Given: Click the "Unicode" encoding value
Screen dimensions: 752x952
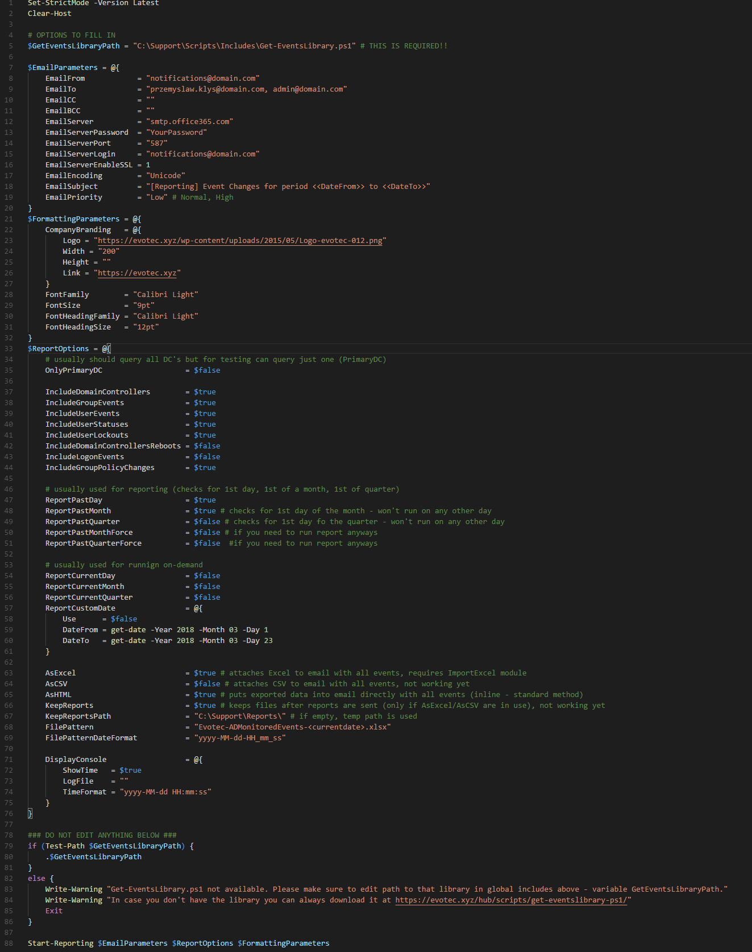Looking at the screenshot, I should [165, 176].
